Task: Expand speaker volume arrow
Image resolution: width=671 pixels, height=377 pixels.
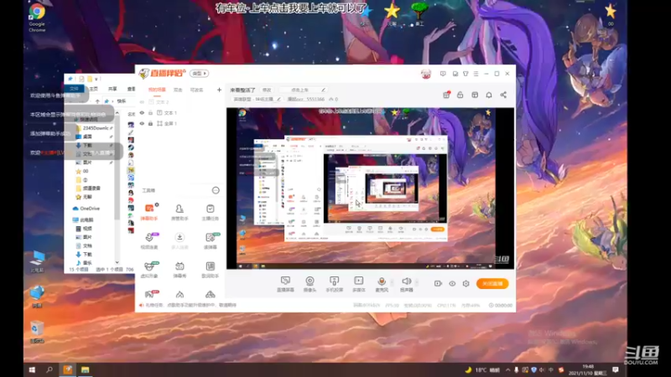Action: click(x=417, y=282)
